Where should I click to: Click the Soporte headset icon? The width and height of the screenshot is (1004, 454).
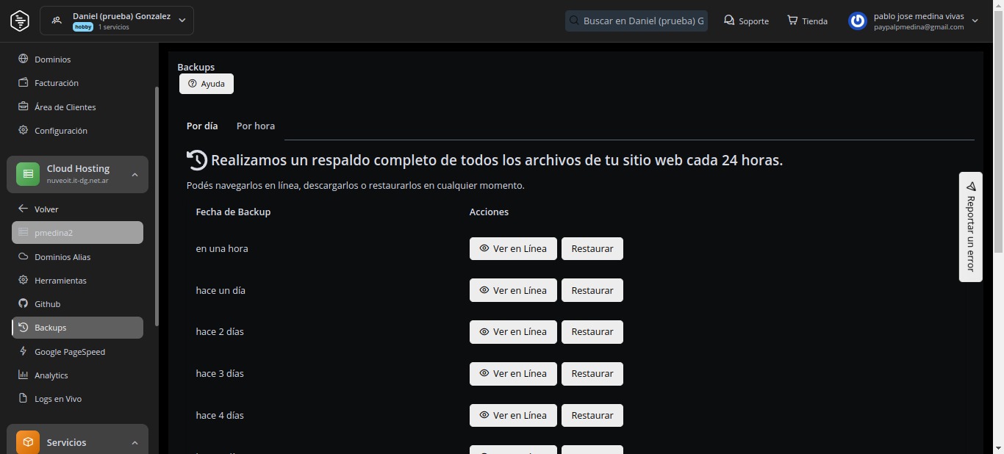coord(728,21)
